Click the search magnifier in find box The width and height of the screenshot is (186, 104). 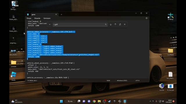[x=106, y=24]
